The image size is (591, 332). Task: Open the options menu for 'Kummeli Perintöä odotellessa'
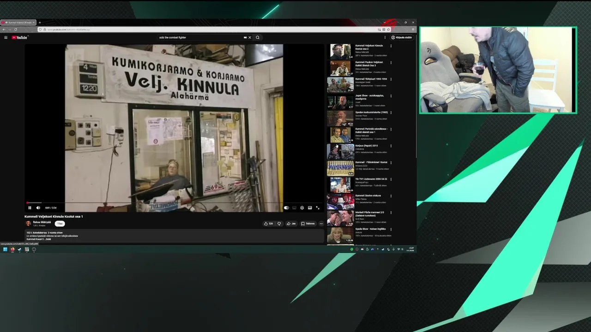point(391,129)
